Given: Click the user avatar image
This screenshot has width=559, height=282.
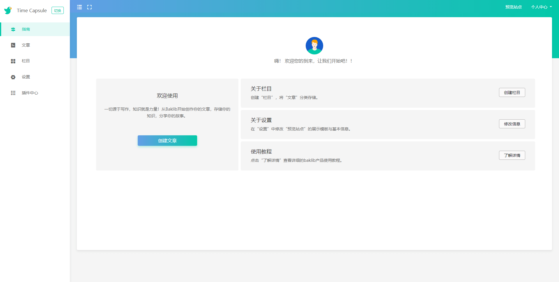Looking at the screenshot, I should pyautogui.click(x=314, y=46).
